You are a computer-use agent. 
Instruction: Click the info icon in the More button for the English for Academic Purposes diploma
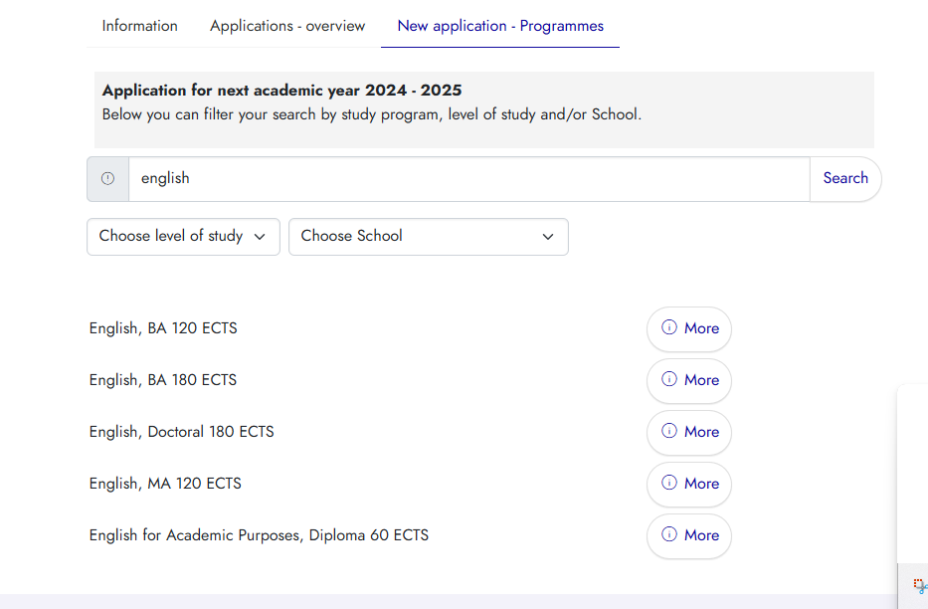(669, 534)
